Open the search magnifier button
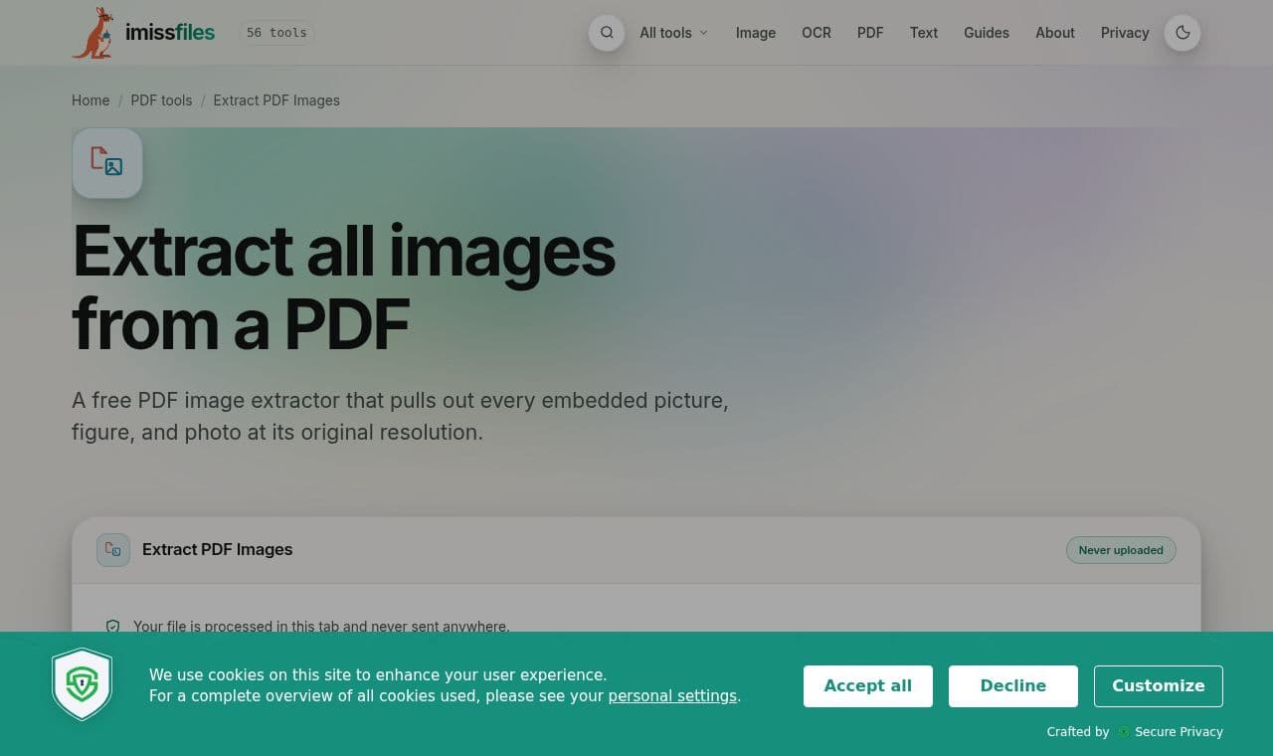Viewport: 1273px width, 756px height. (607, 33)
